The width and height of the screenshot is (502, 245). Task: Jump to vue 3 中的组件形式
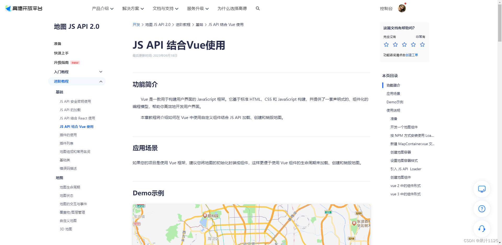(x=406, y=194)
